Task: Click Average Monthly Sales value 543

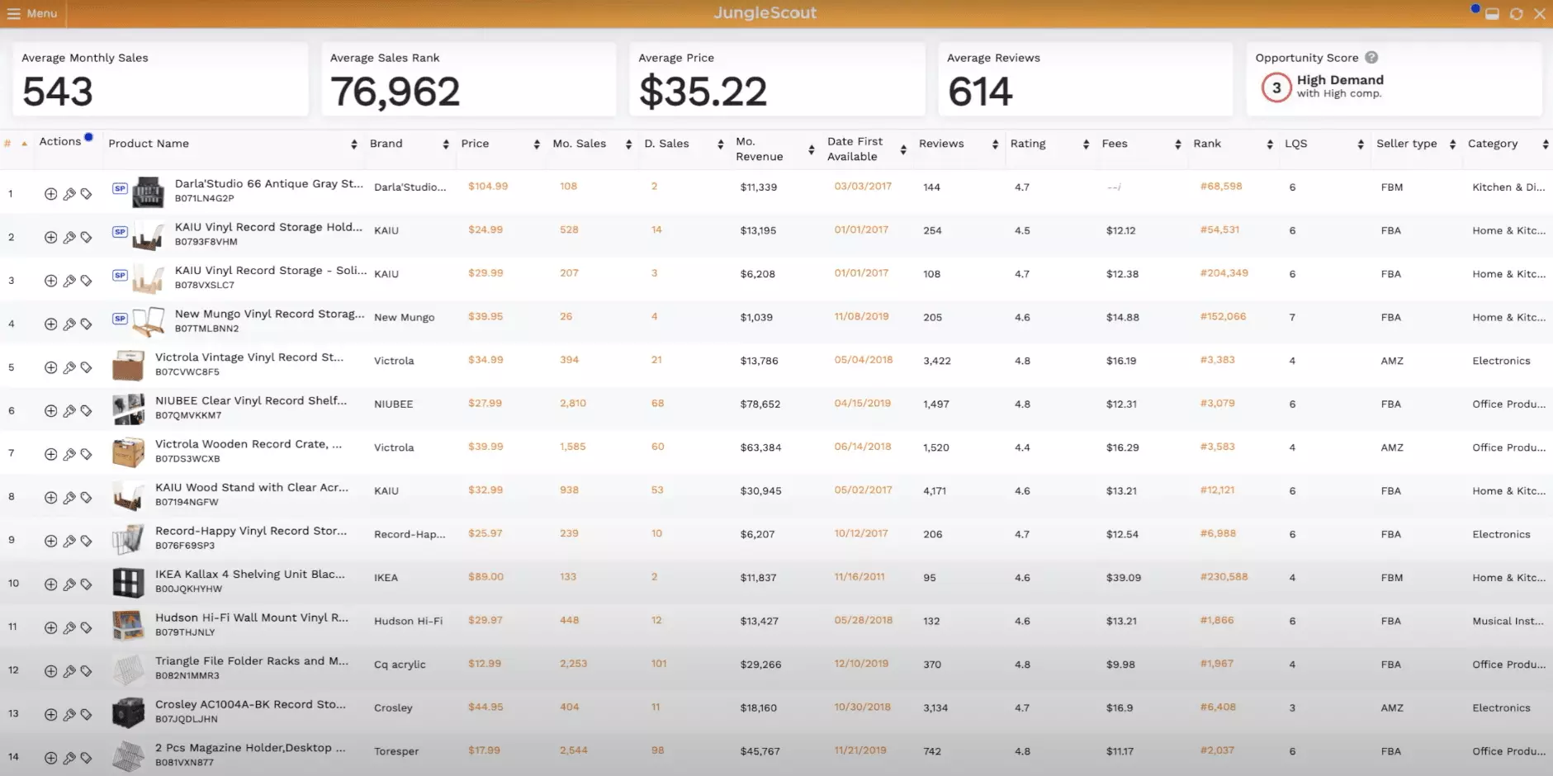Action: point(58,92)
